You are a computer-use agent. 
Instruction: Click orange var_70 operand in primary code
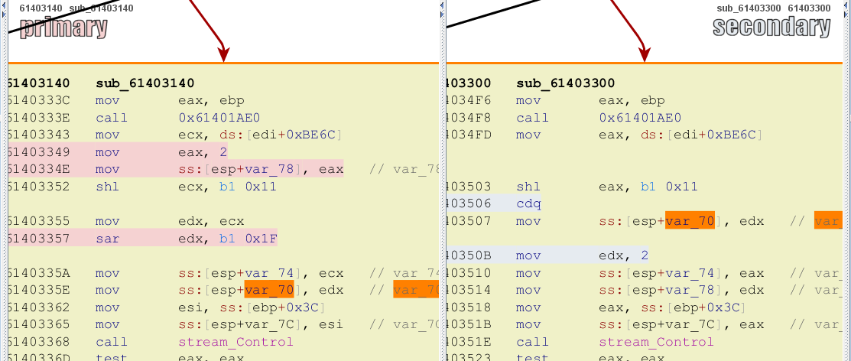(268, 290)
